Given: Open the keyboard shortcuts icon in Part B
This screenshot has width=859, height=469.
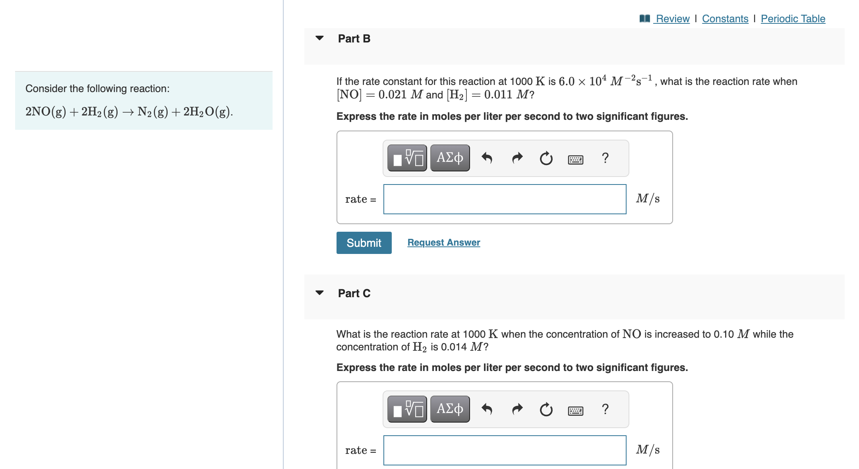Looking at the screenshot, I should 575,159.
